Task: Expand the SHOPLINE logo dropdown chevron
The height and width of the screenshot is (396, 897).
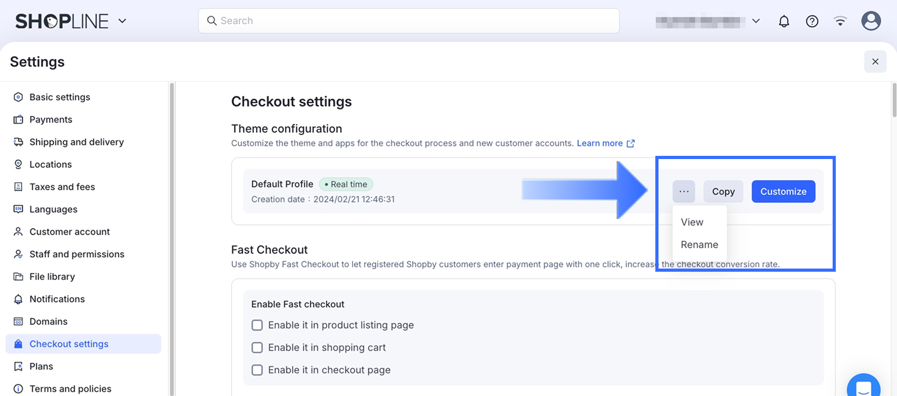Action: click(122, 21)
